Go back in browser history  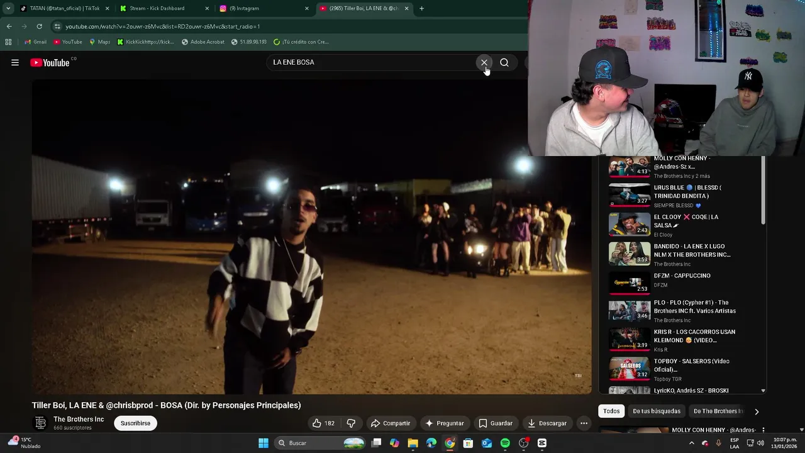coord(9,26)
